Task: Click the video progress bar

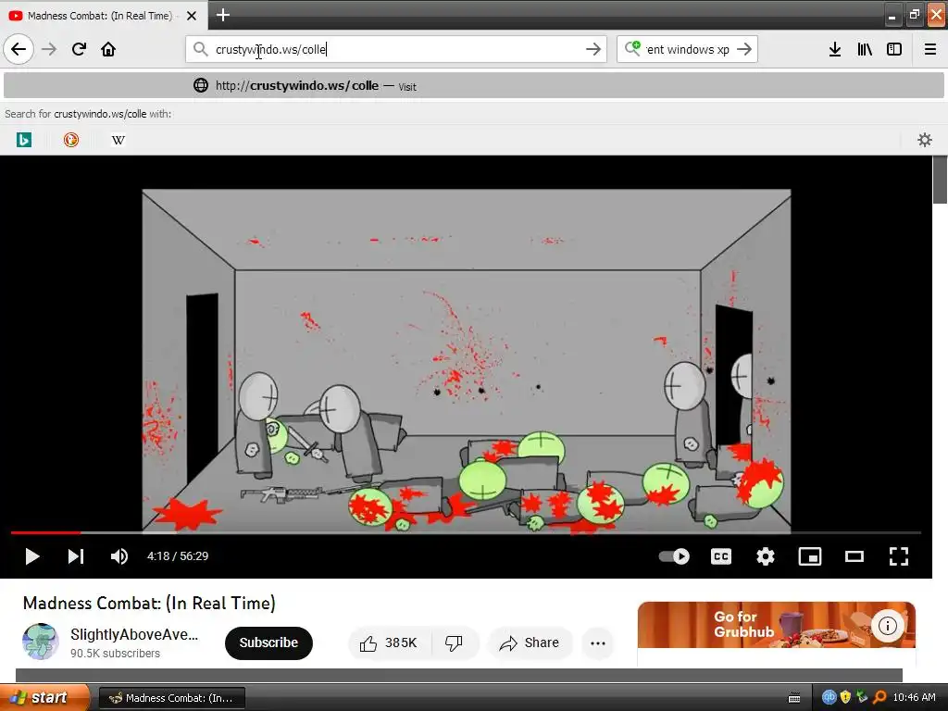Action: click(466, 532)
